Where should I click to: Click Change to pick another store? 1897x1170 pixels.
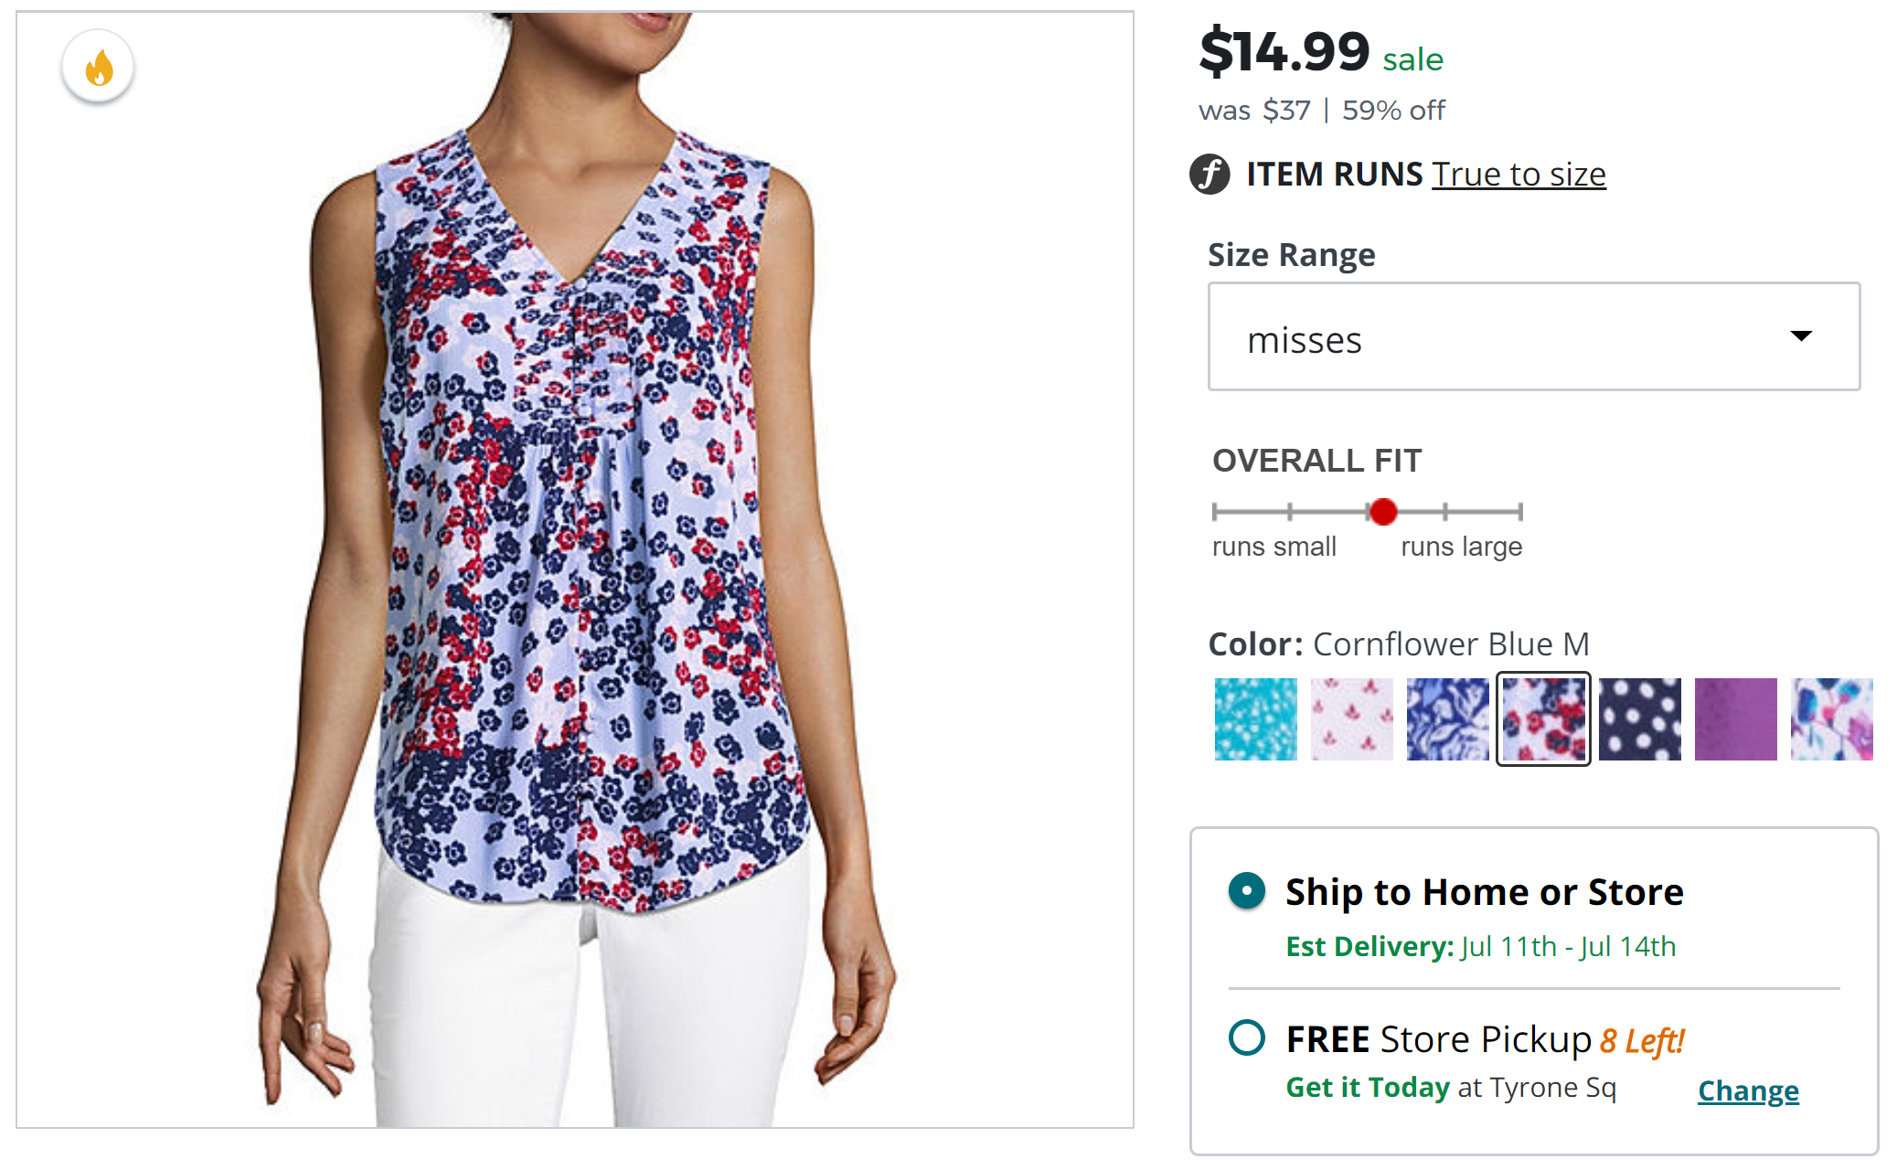click(x=1748, y=1090)
